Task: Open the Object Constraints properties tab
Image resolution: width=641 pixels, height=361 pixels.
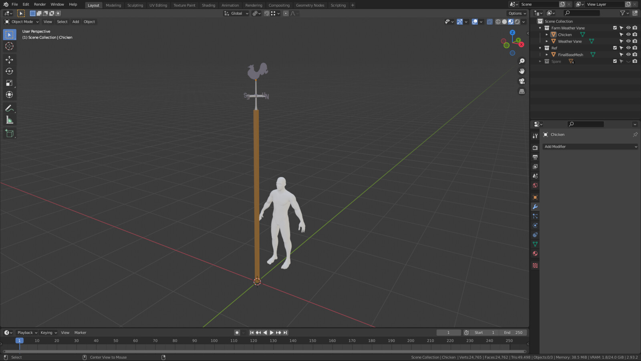Action: 535,235
